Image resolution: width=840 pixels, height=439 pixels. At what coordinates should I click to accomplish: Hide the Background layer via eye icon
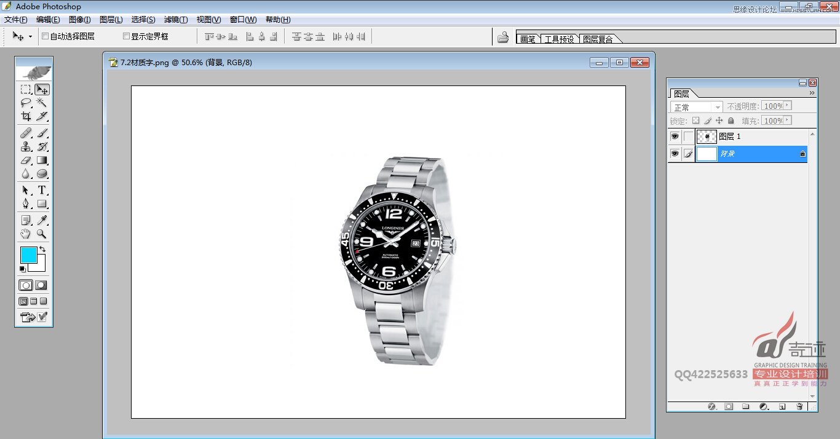[675, 154]
